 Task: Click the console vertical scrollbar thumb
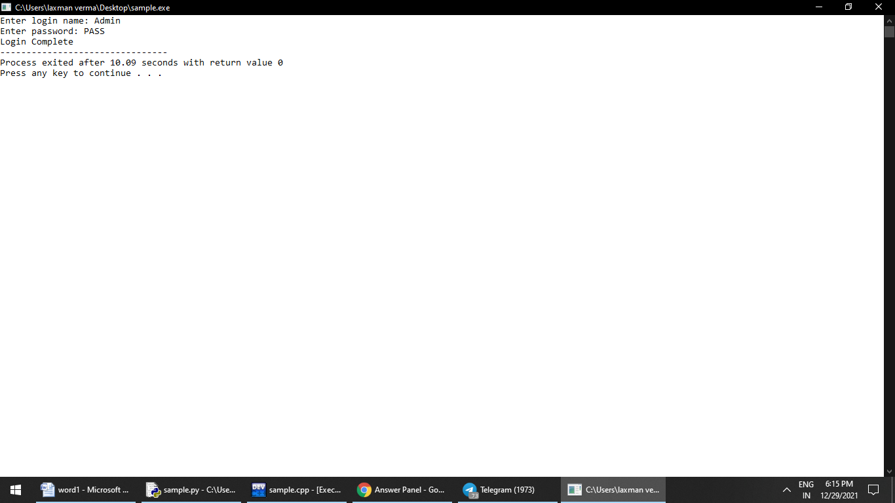pyautogui.click(x=889, y=32)
